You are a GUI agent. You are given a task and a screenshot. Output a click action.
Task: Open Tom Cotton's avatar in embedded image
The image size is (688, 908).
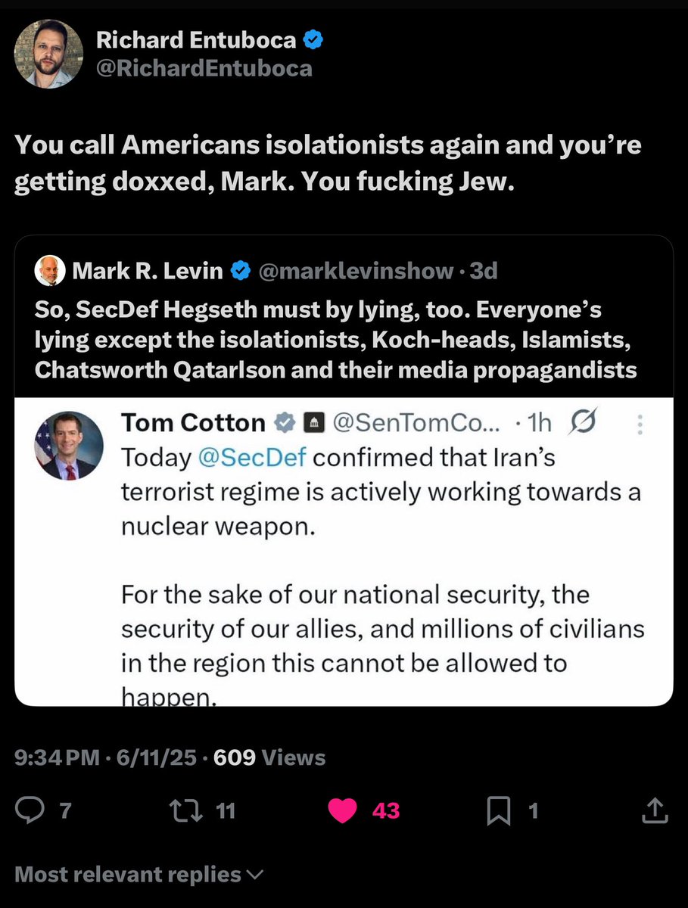click(x=69, y=446)
